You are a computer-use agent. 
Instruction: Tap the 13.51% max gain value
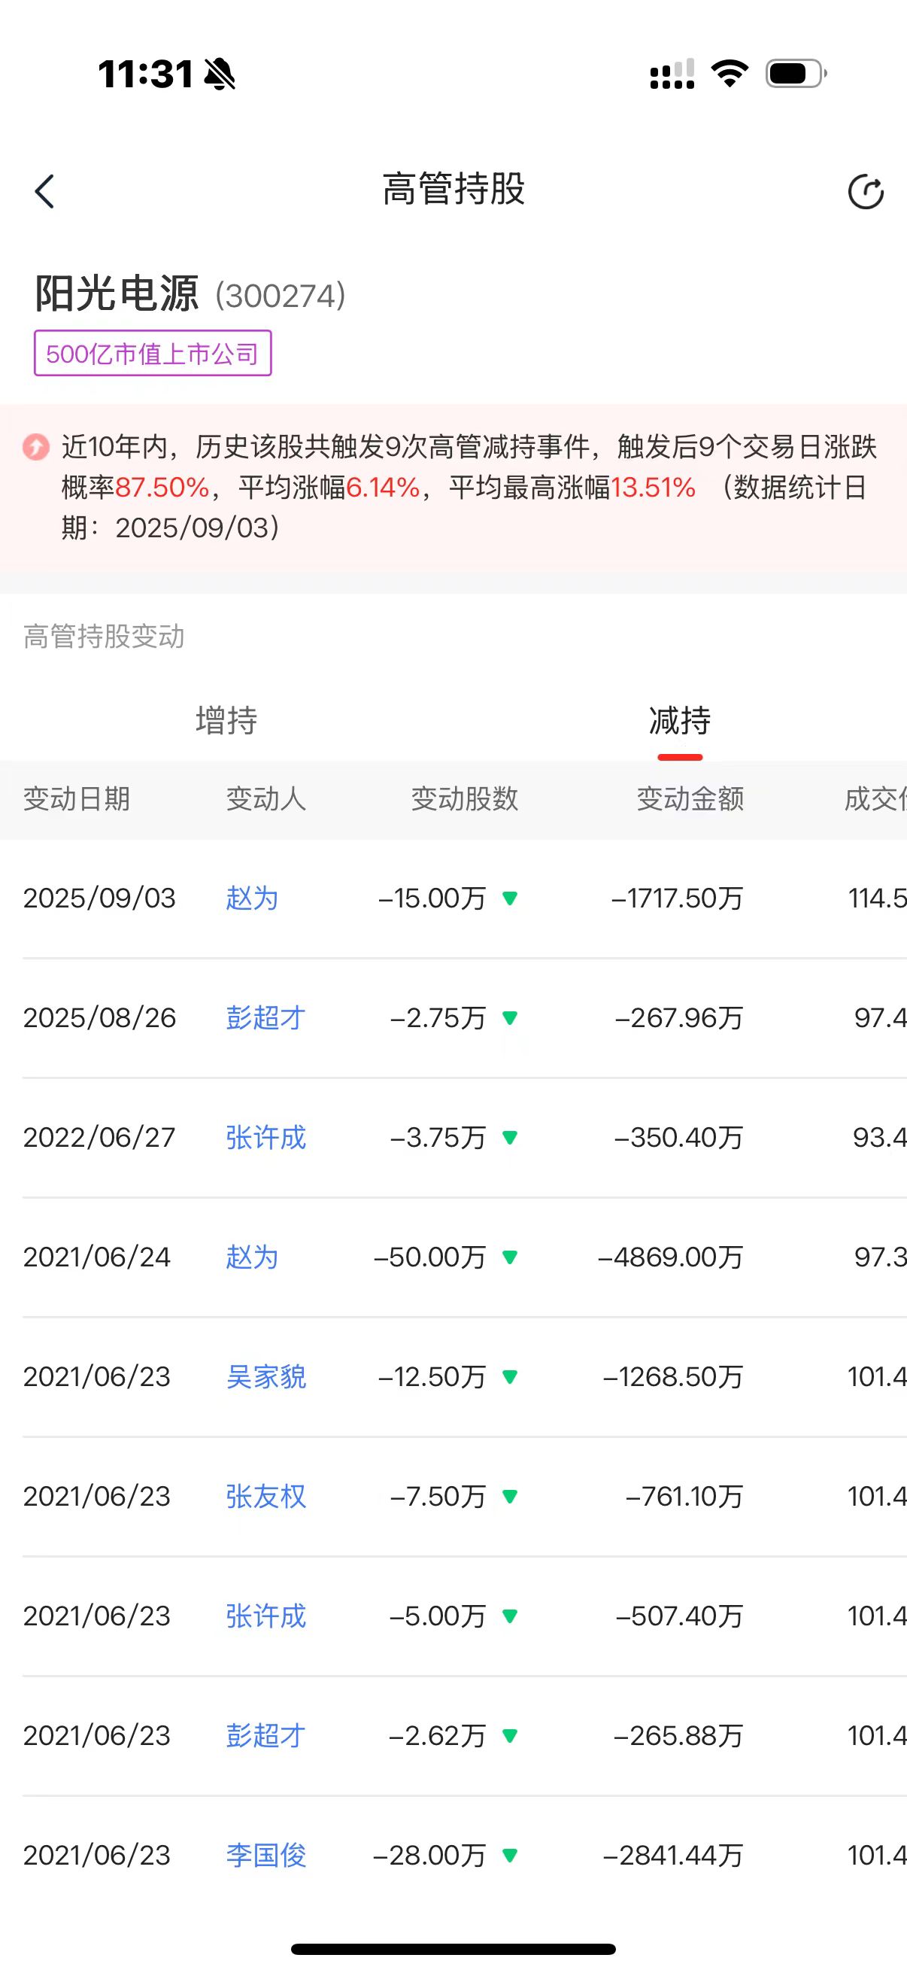(653, 487)
